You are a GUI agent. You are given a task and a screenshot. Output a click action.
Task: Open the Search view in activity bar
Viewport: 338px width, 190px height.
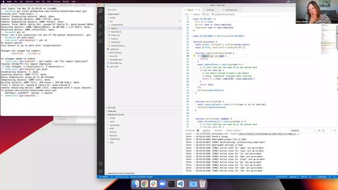click(101, 18)
